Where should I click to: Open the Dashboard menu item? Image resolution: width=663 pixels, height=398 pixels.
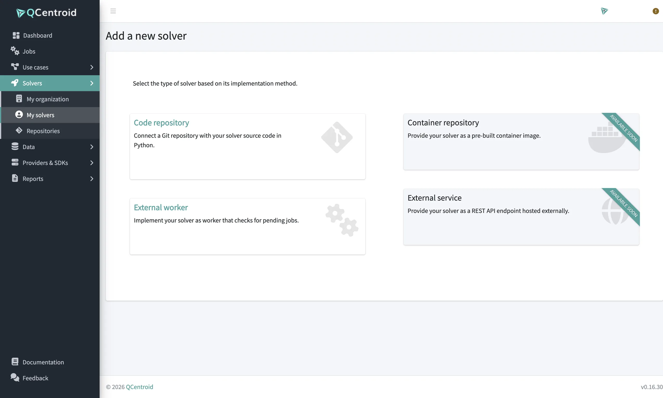click(50, 35)
